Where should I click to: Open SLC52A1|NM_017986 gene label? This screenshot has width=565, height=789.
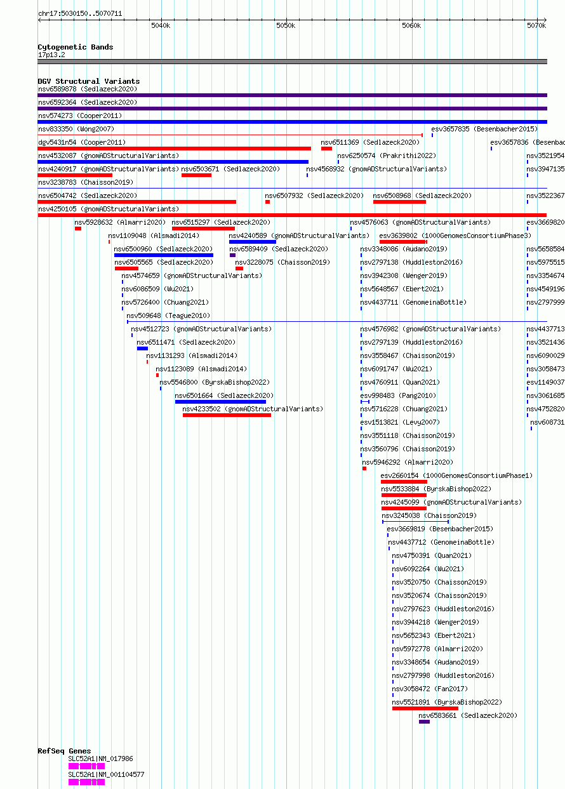pyautogui.click(x=101, y=759)
